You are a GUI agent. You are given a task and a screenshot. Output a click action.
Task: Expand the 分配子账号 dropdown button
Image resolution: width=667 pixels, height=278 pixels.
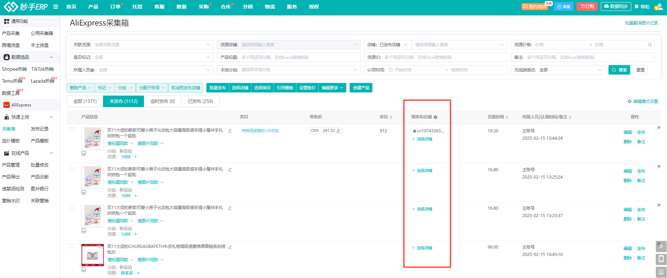(x=152, y=88)
